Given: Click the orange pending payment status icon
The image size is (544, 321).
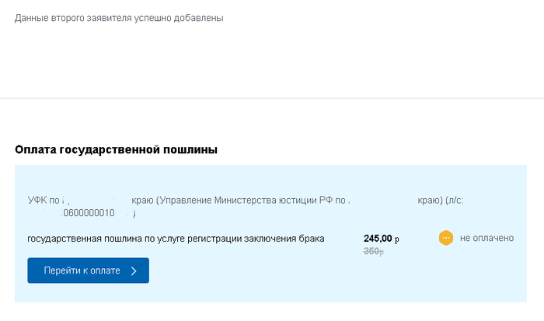Looking at the screenshot, I should point(446,238).
